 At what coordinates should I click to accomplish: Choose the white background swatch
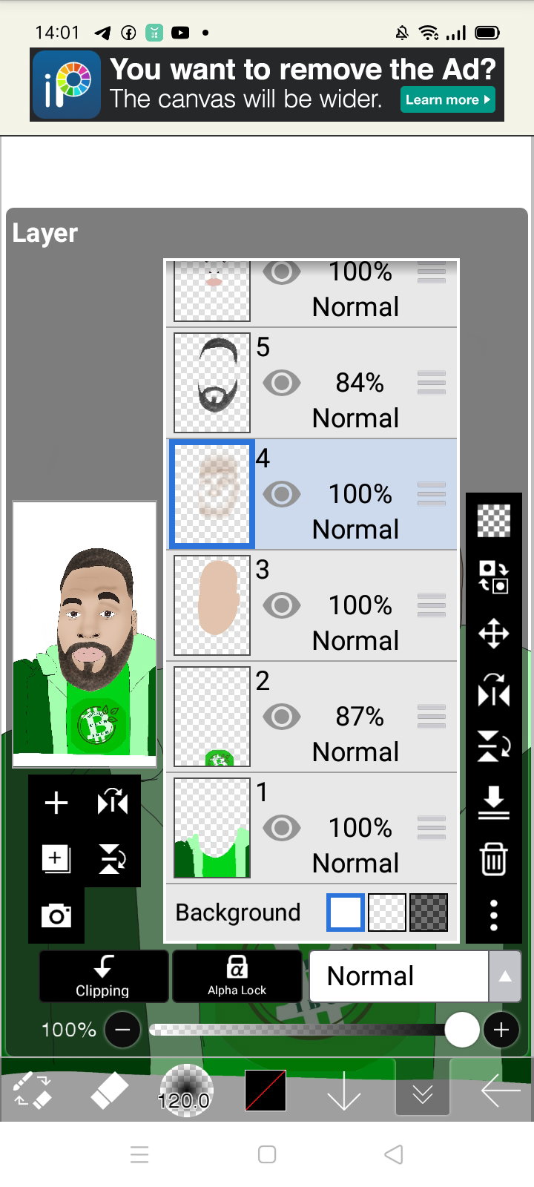coord(346,913)
